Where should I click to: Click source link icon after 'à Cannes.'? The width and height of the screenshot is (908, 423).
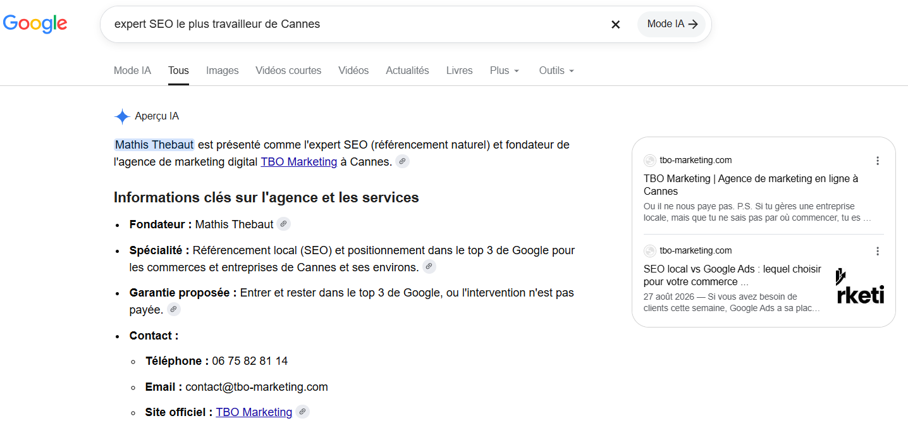(x=402, y=161)
